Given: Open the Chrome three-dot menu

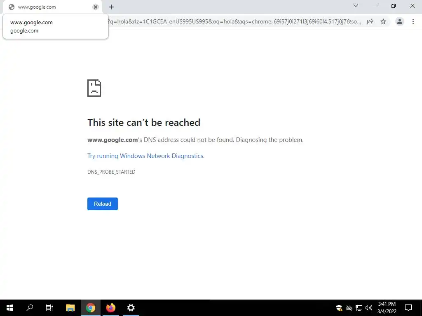Looking at the screenshot, I should tap(413, 21).
